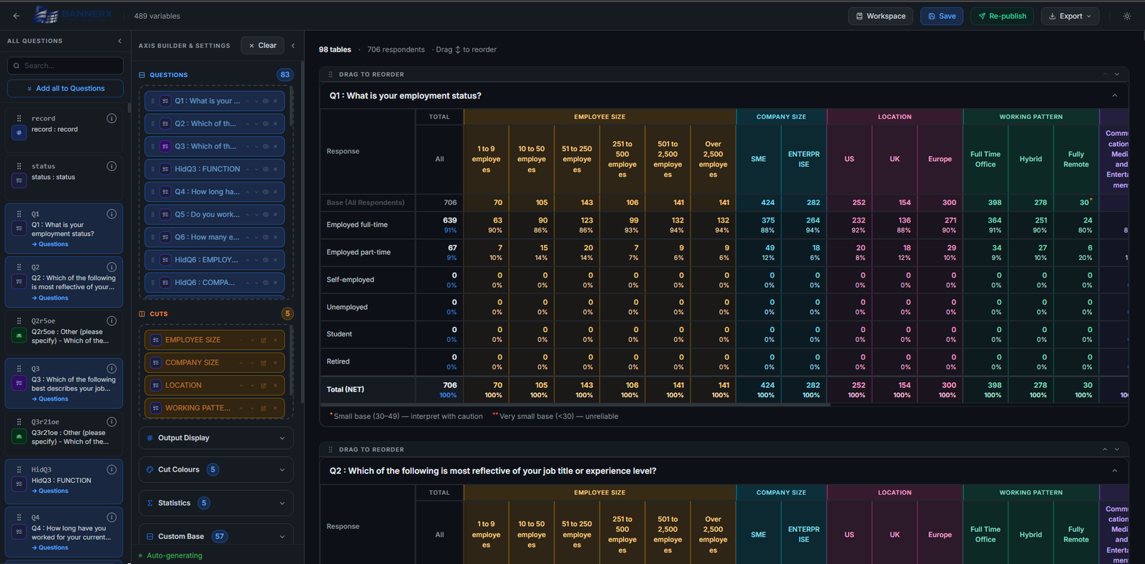1145x564 pixels.
Task: Click the Workspace button
Action: (x=880, y=16)
